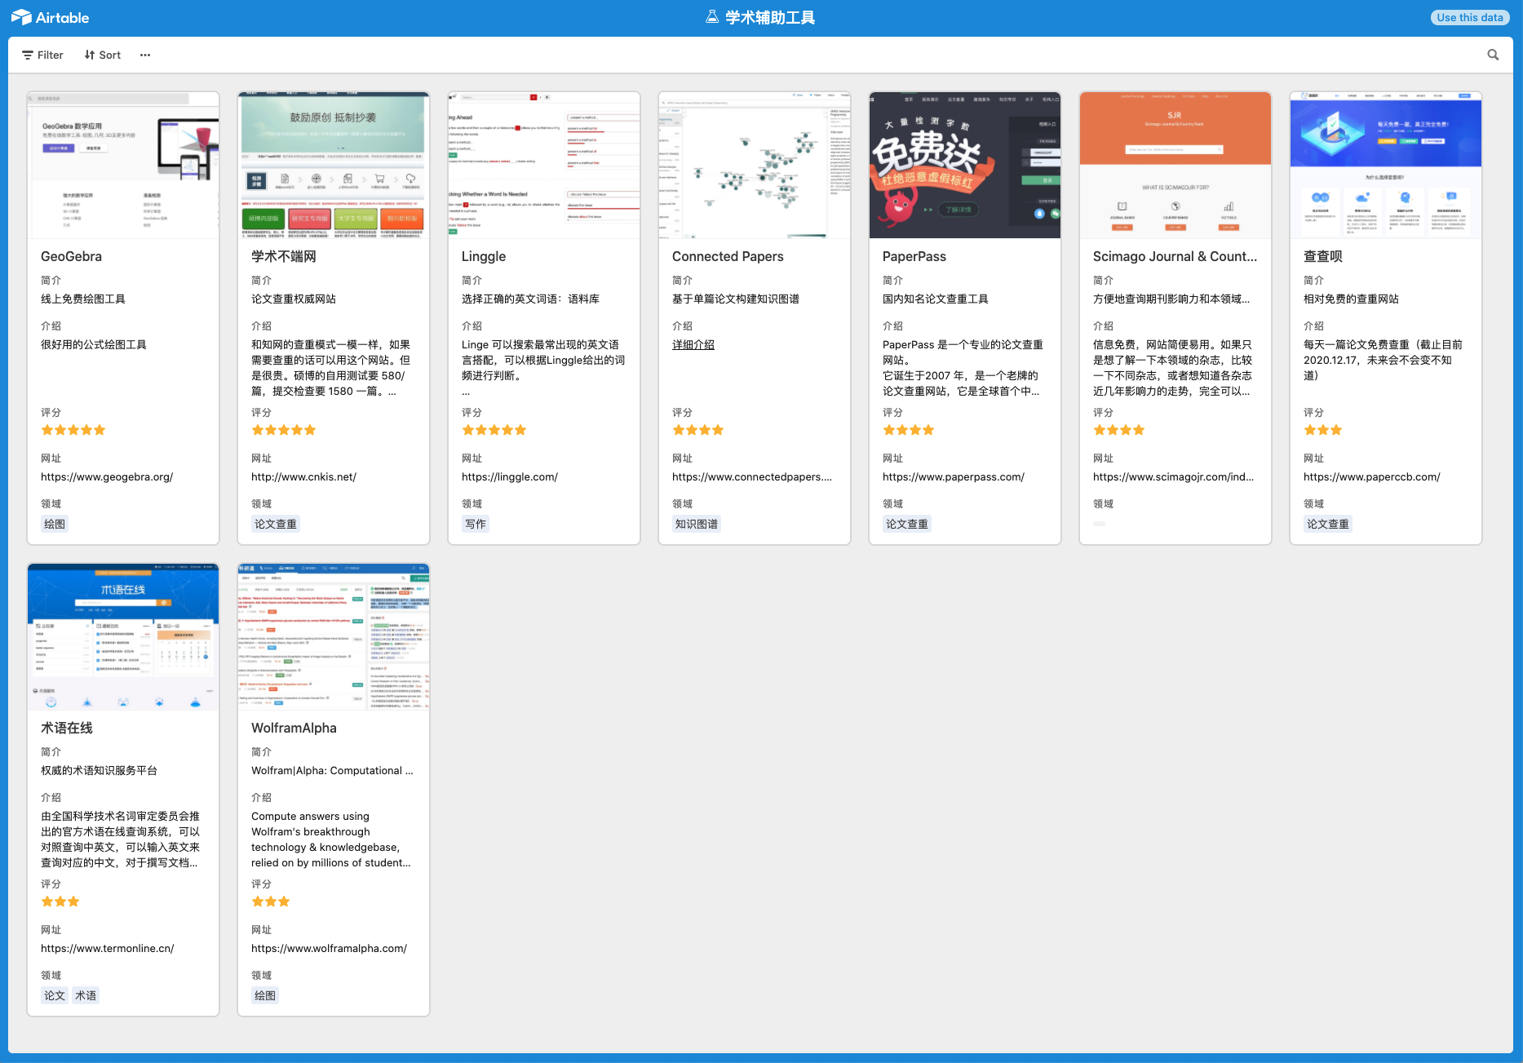Click the 术语 tag on 术语在线 card
This screenshot has width=1523, height=1063.
[x=86, y=995]
